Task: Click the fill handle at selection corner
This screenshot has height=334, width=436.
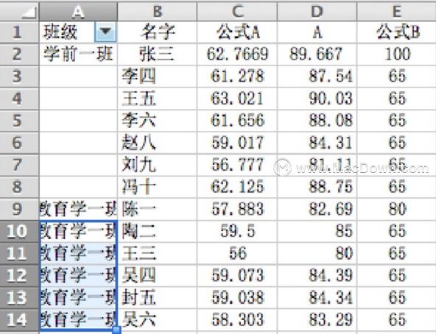Action: (117, 330)
